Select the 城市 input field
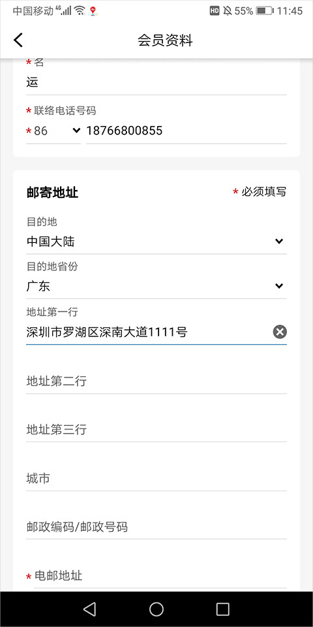This screenshot has height=627, width=313. pos(156,478)
